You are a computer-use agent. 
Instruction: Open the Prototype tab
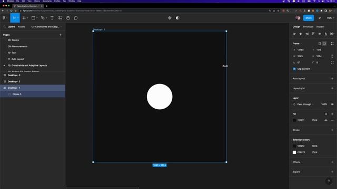coord(308,27)
